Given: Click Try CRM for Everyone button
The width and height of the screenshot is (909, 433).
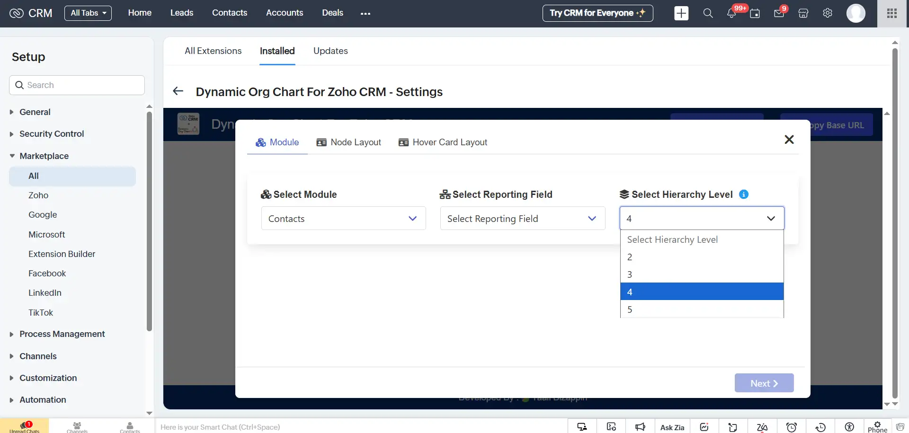Looking at the screenshot, I should click(x=597, y=13).
